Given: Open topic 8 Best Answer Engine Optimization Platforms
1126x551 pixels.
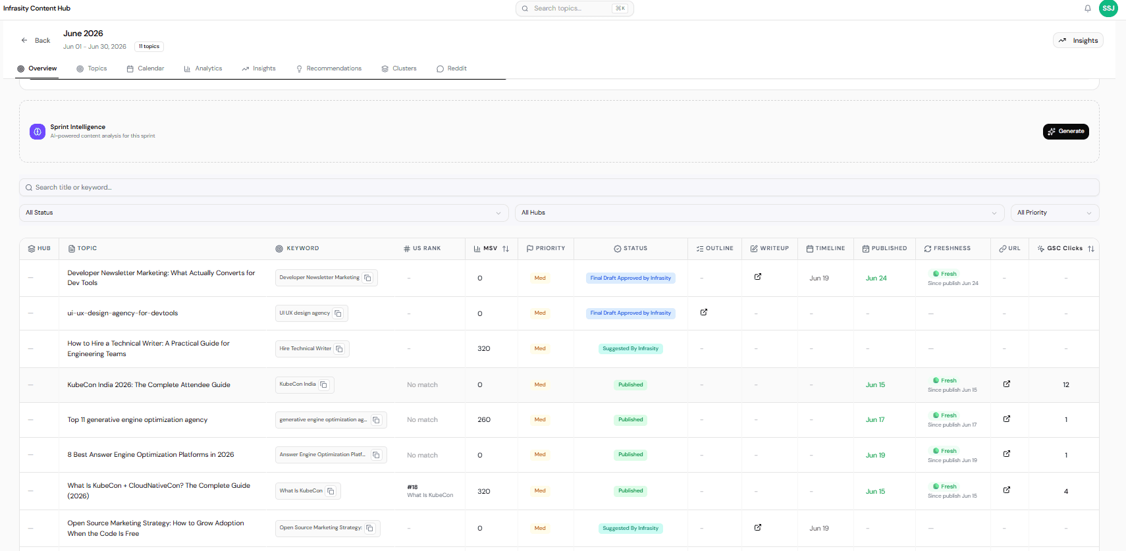Looking at the screenshot, I should pos(151,455).
